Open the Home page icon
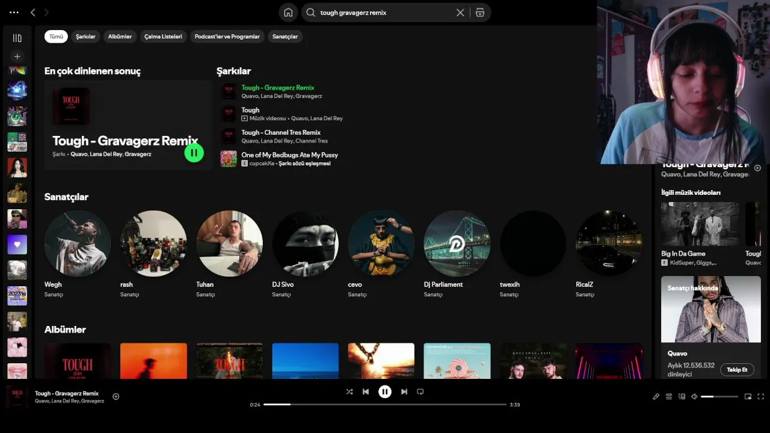The width and height of the screenshot is (770, 433). (x=288, y=12)
